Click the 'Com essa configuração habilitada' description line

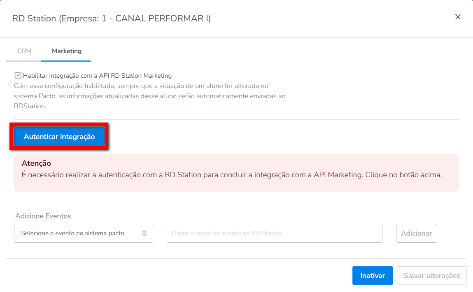click(141, 86)
